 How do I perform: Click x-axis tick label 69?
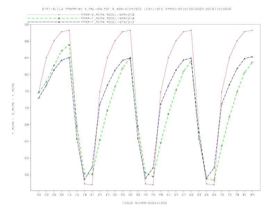(214, 195)
